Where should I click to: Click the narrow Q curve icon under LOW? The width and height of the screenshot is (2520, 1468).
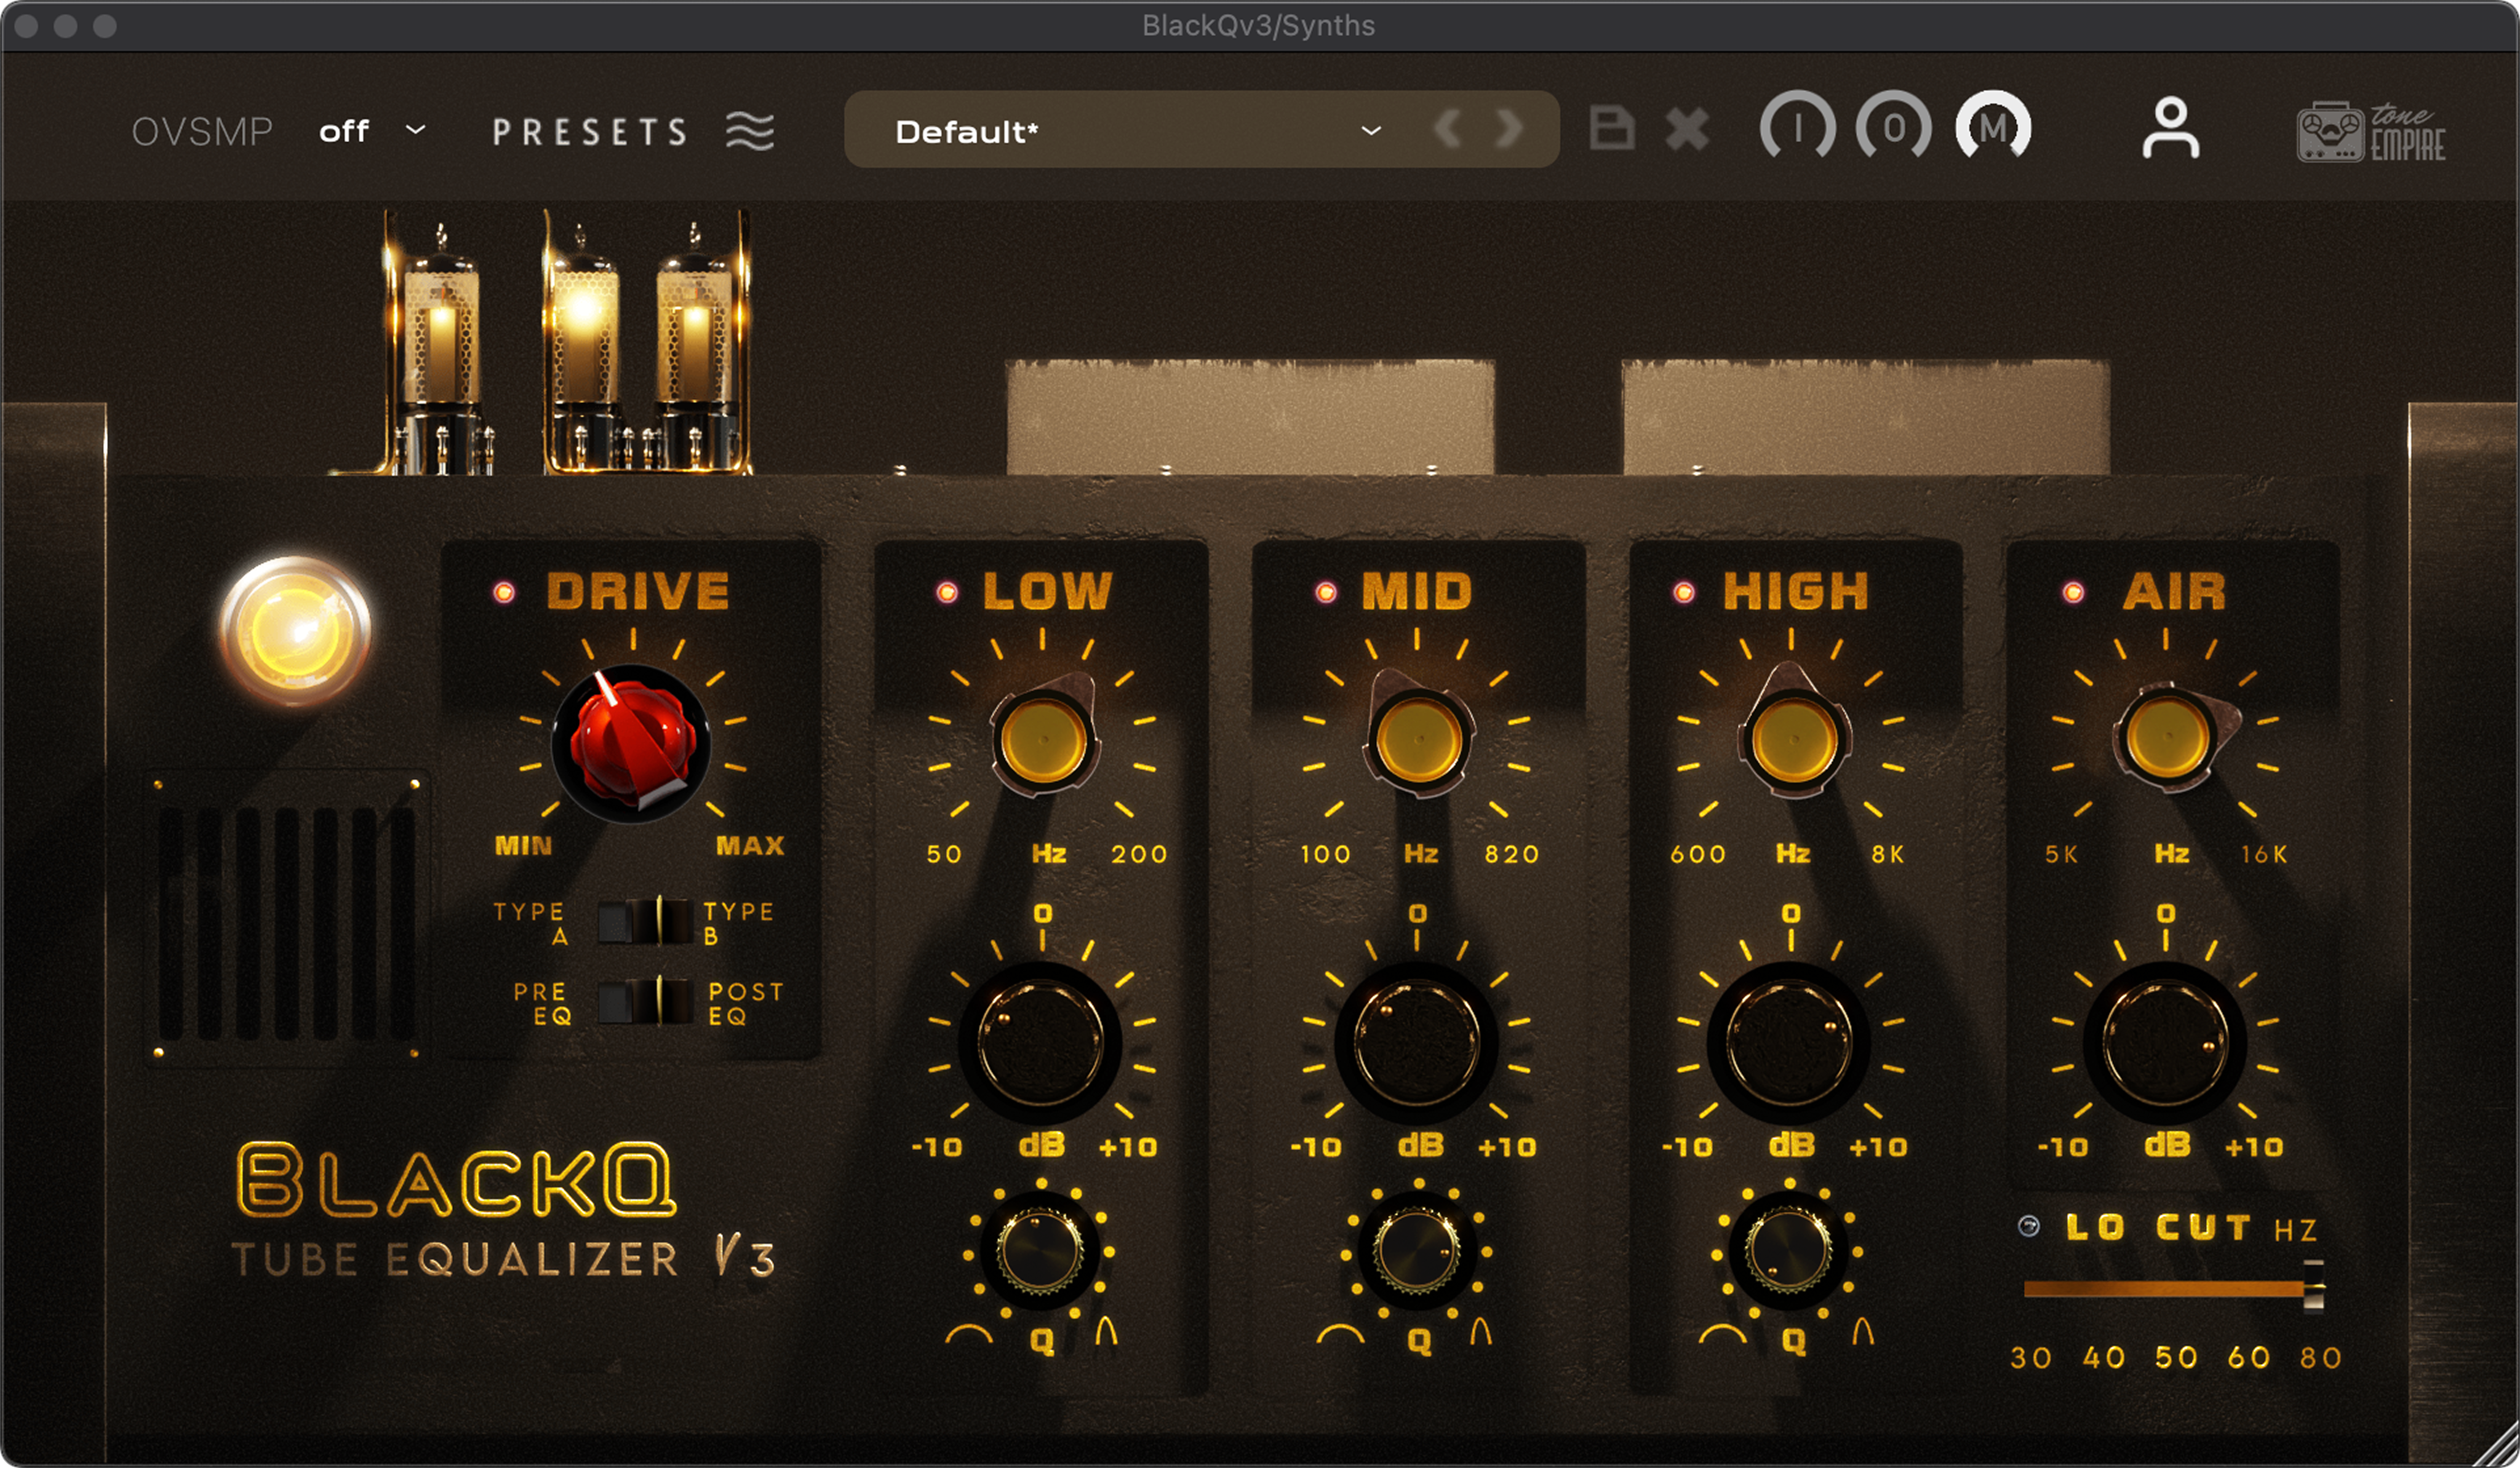(1106, 1331)
